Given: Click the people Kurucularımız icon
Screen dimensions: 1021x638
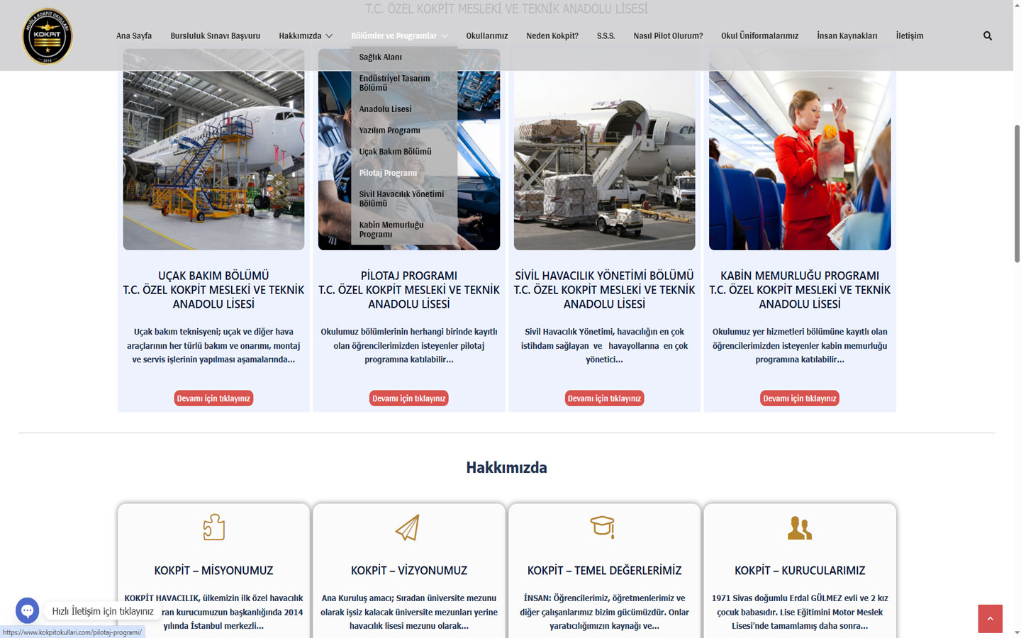Looking at the screenshot, I should 799,527.
